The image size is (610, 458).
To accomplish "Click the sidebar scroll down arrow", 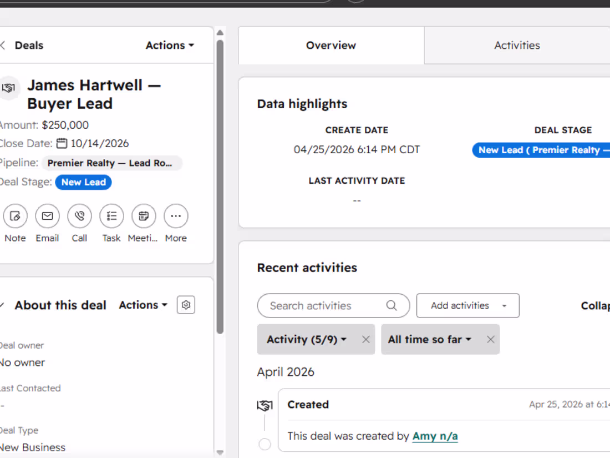I will tap(220, 452).
